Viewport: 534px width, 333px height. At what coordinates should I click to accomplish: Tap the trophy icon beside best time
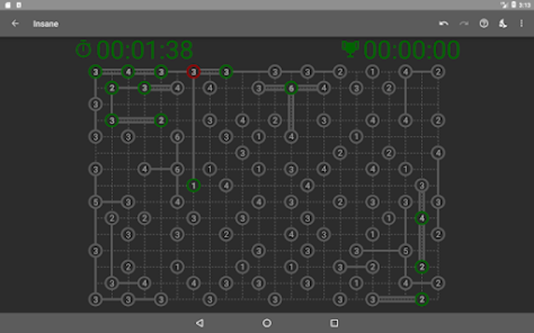[350, 50]
